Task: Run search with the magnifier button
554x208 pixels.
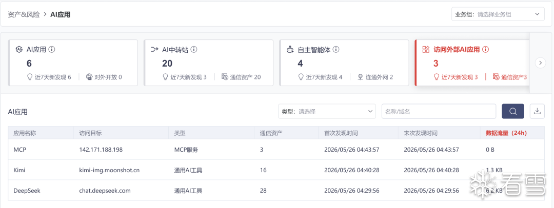Action: coord(513,111)
